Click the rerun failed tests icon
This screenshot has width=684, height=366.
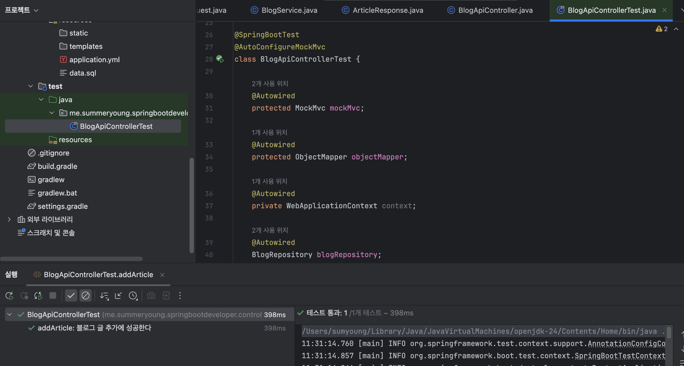coord(24,296)
